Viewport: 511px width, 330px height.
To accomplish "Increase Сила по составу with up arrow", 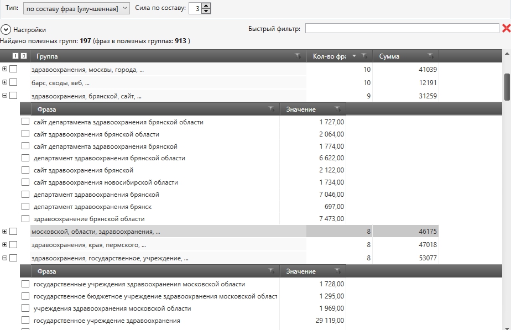I will coord(206,6).
